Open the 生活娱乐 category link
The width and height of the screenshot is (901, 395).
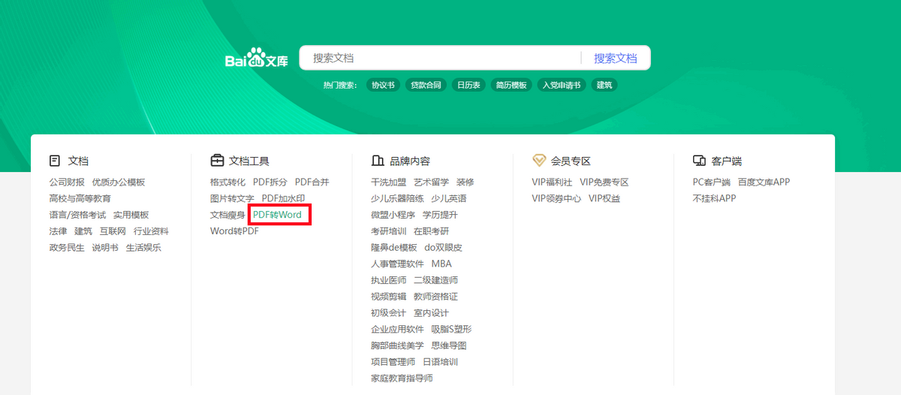point(143,248)
